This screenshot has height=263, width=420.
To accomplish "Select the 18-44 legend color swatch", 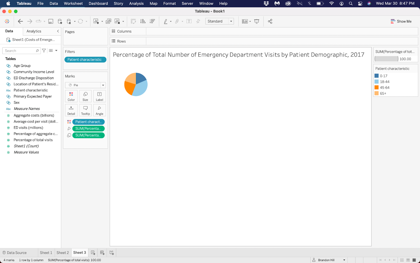I will (x=376, y=82).
